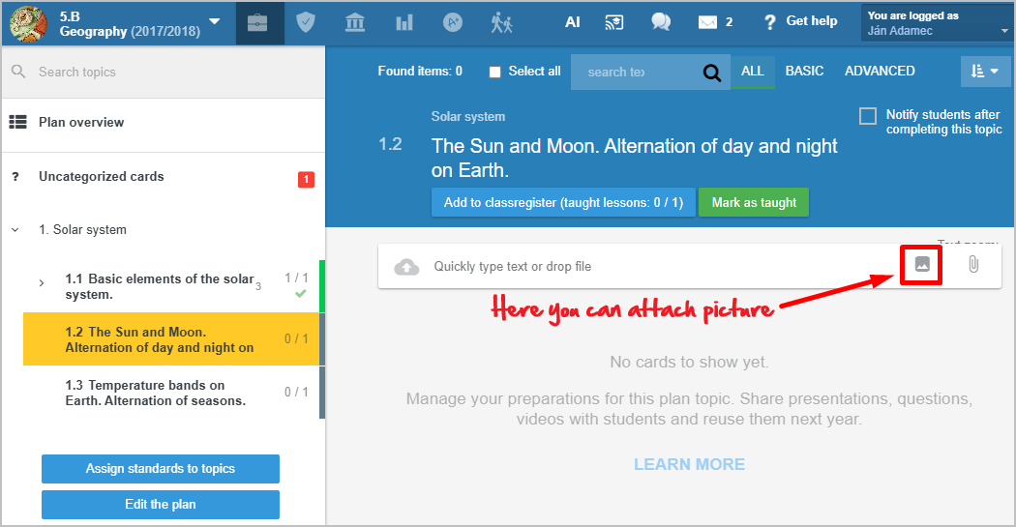This screenshot has width=1016, height=527.
Task: Click the attach picture icon
Action: pos(922,265)
